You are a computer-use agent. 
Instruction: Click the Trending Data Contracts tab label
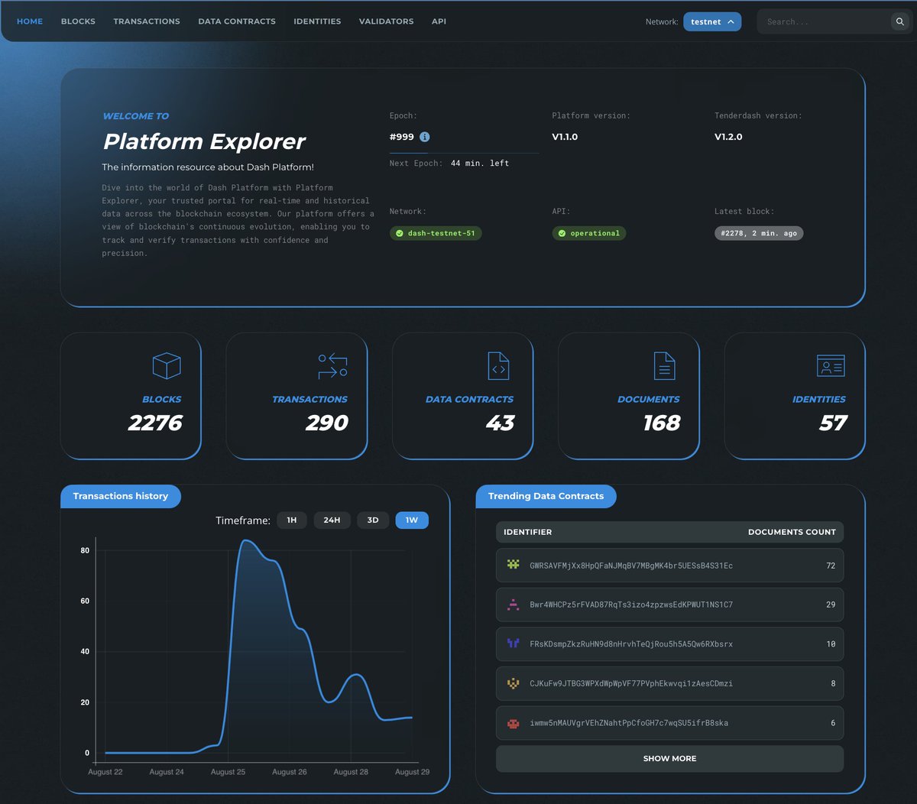point(546,496)
